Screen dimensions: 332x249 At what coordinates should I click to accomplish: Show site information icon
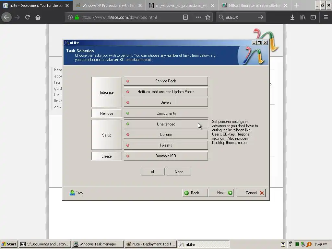coord(70,17)
